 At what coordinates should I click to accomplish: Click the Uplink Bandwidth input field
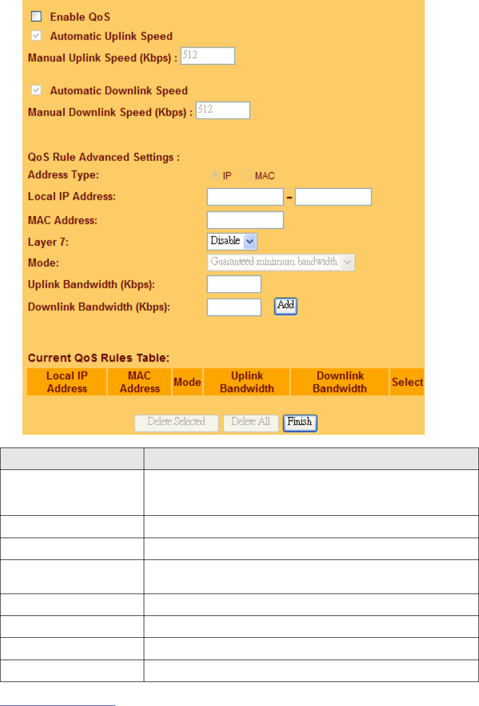(x=234, y=284)
